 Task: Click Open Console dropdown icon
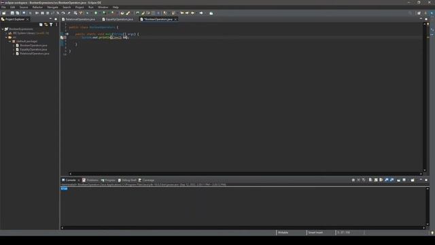tap(413, 180)
